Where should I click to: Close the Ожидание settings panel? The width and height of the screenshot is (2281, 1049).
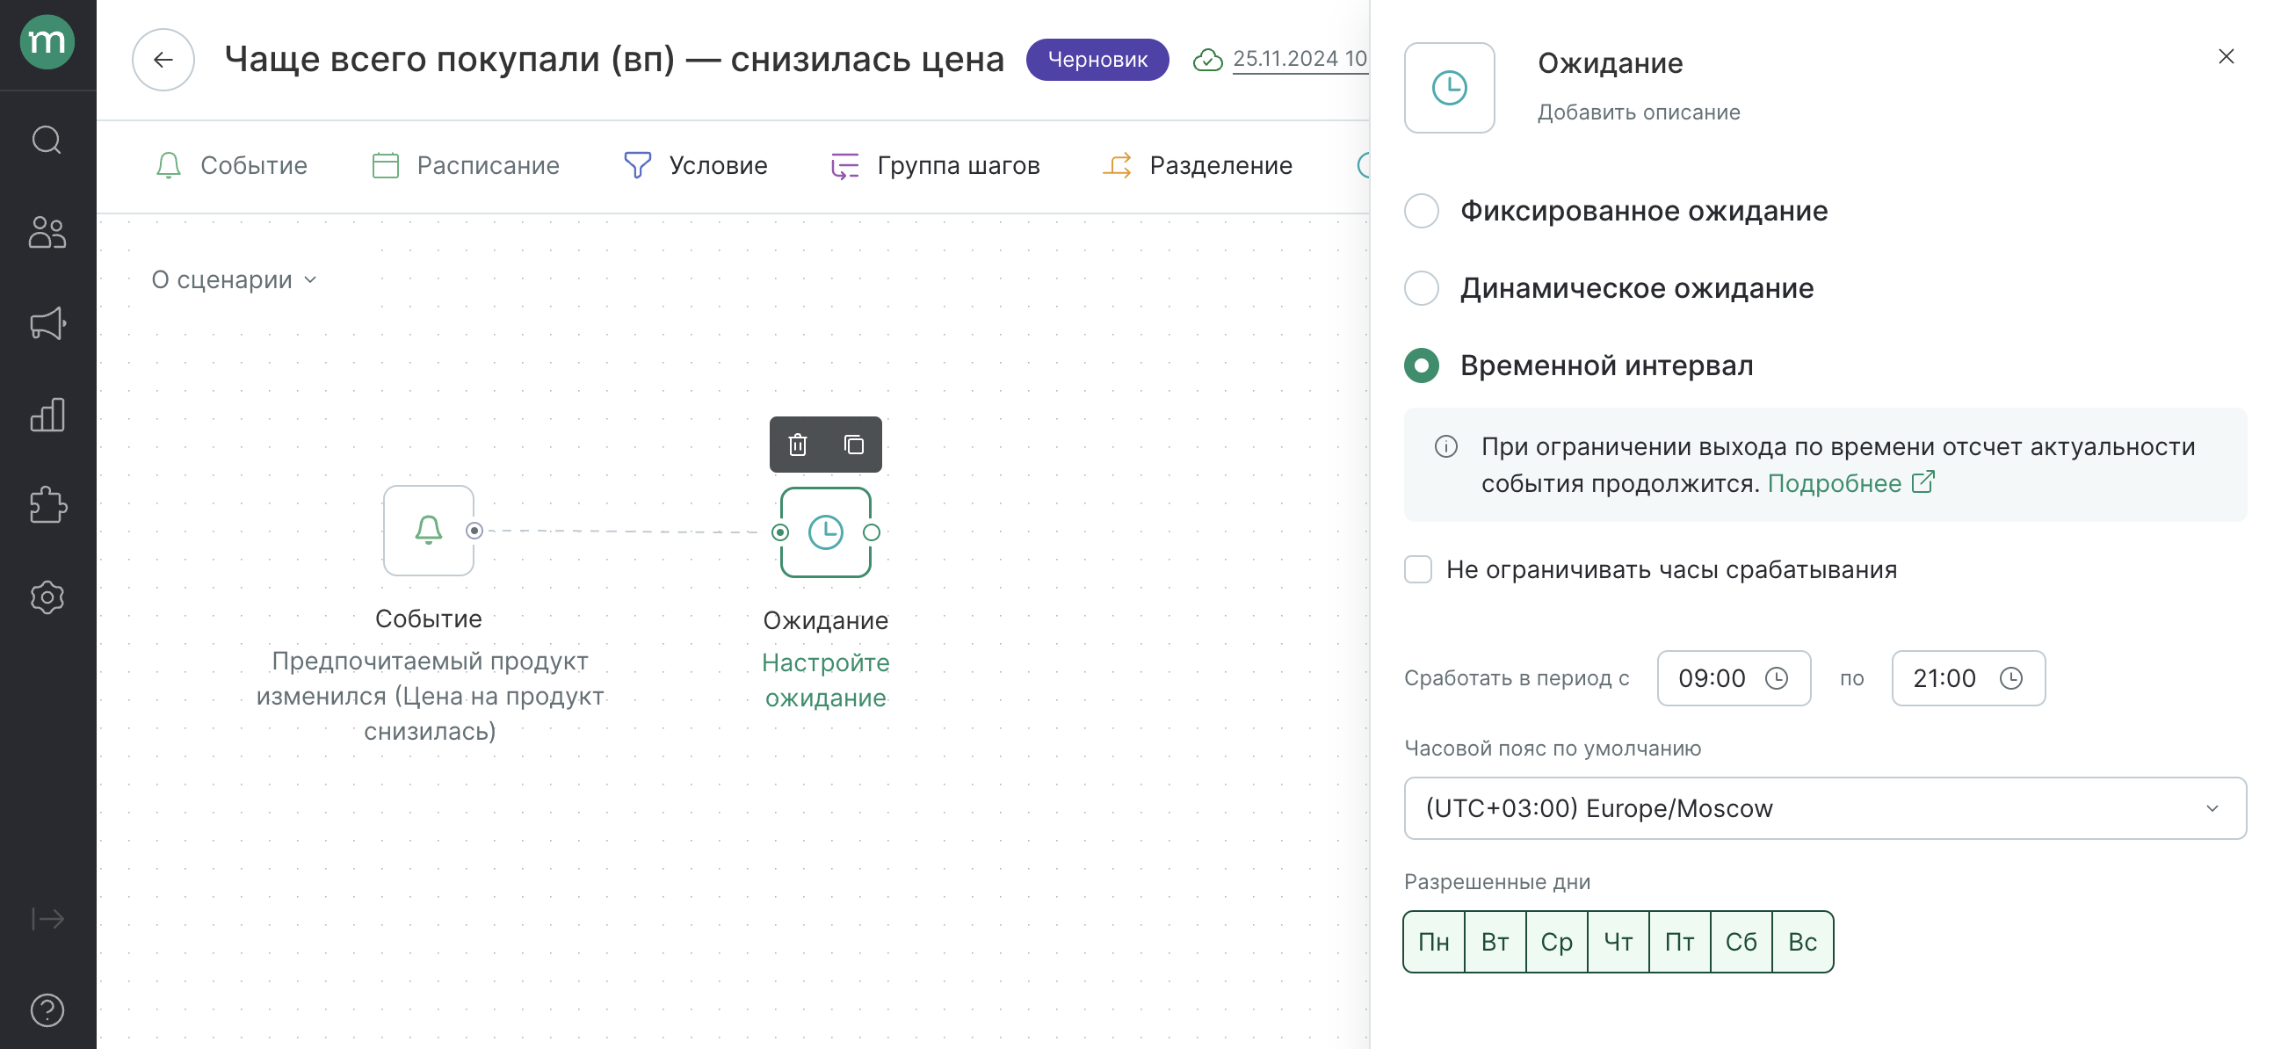pos(2227,56)
